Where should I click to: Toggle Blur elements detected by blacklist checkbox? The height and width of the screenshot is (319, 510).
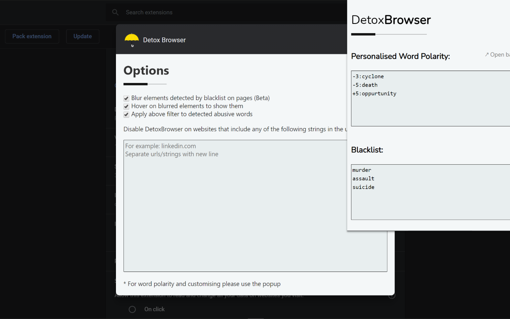(x=126, y=98)
